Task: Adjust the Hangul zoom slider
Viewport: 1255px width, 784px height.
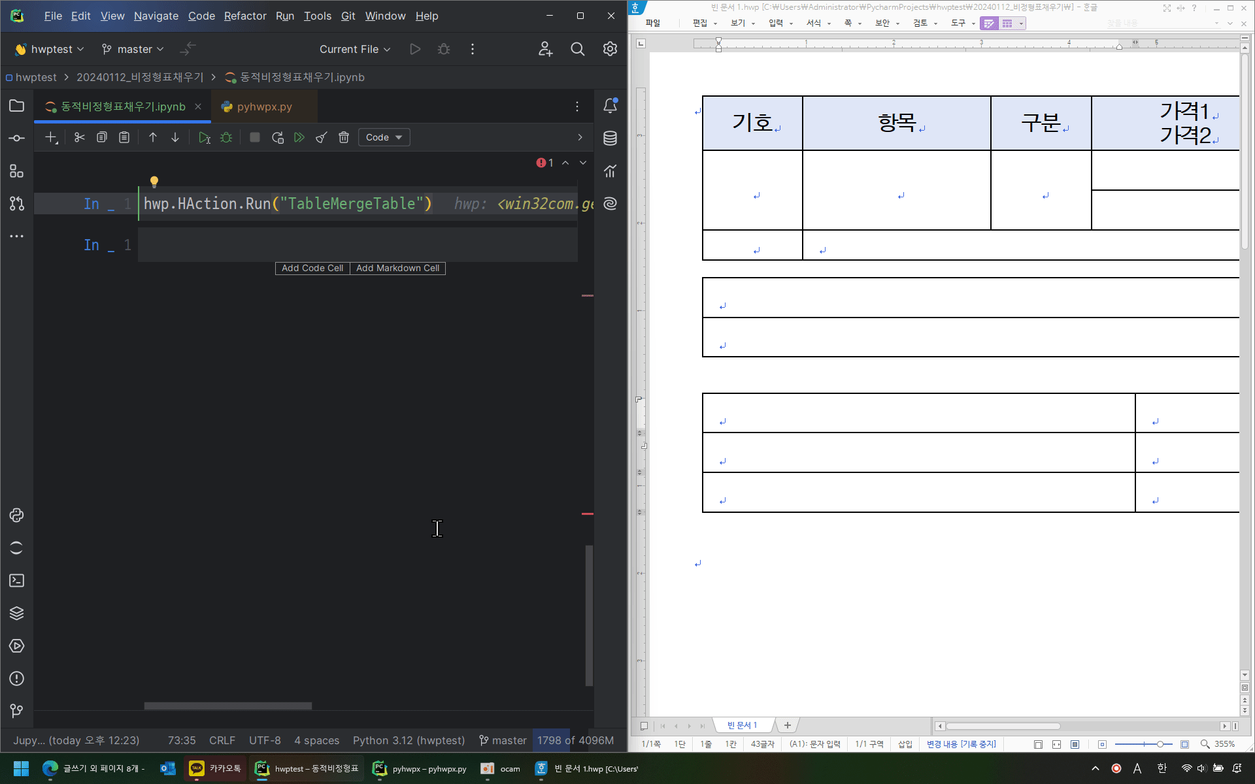Action: point(1159,744)
